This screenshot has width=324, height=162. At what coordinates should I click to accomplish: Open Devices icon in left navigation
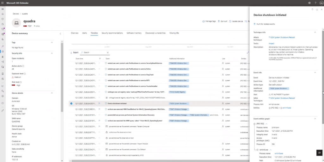pos(3,52)
